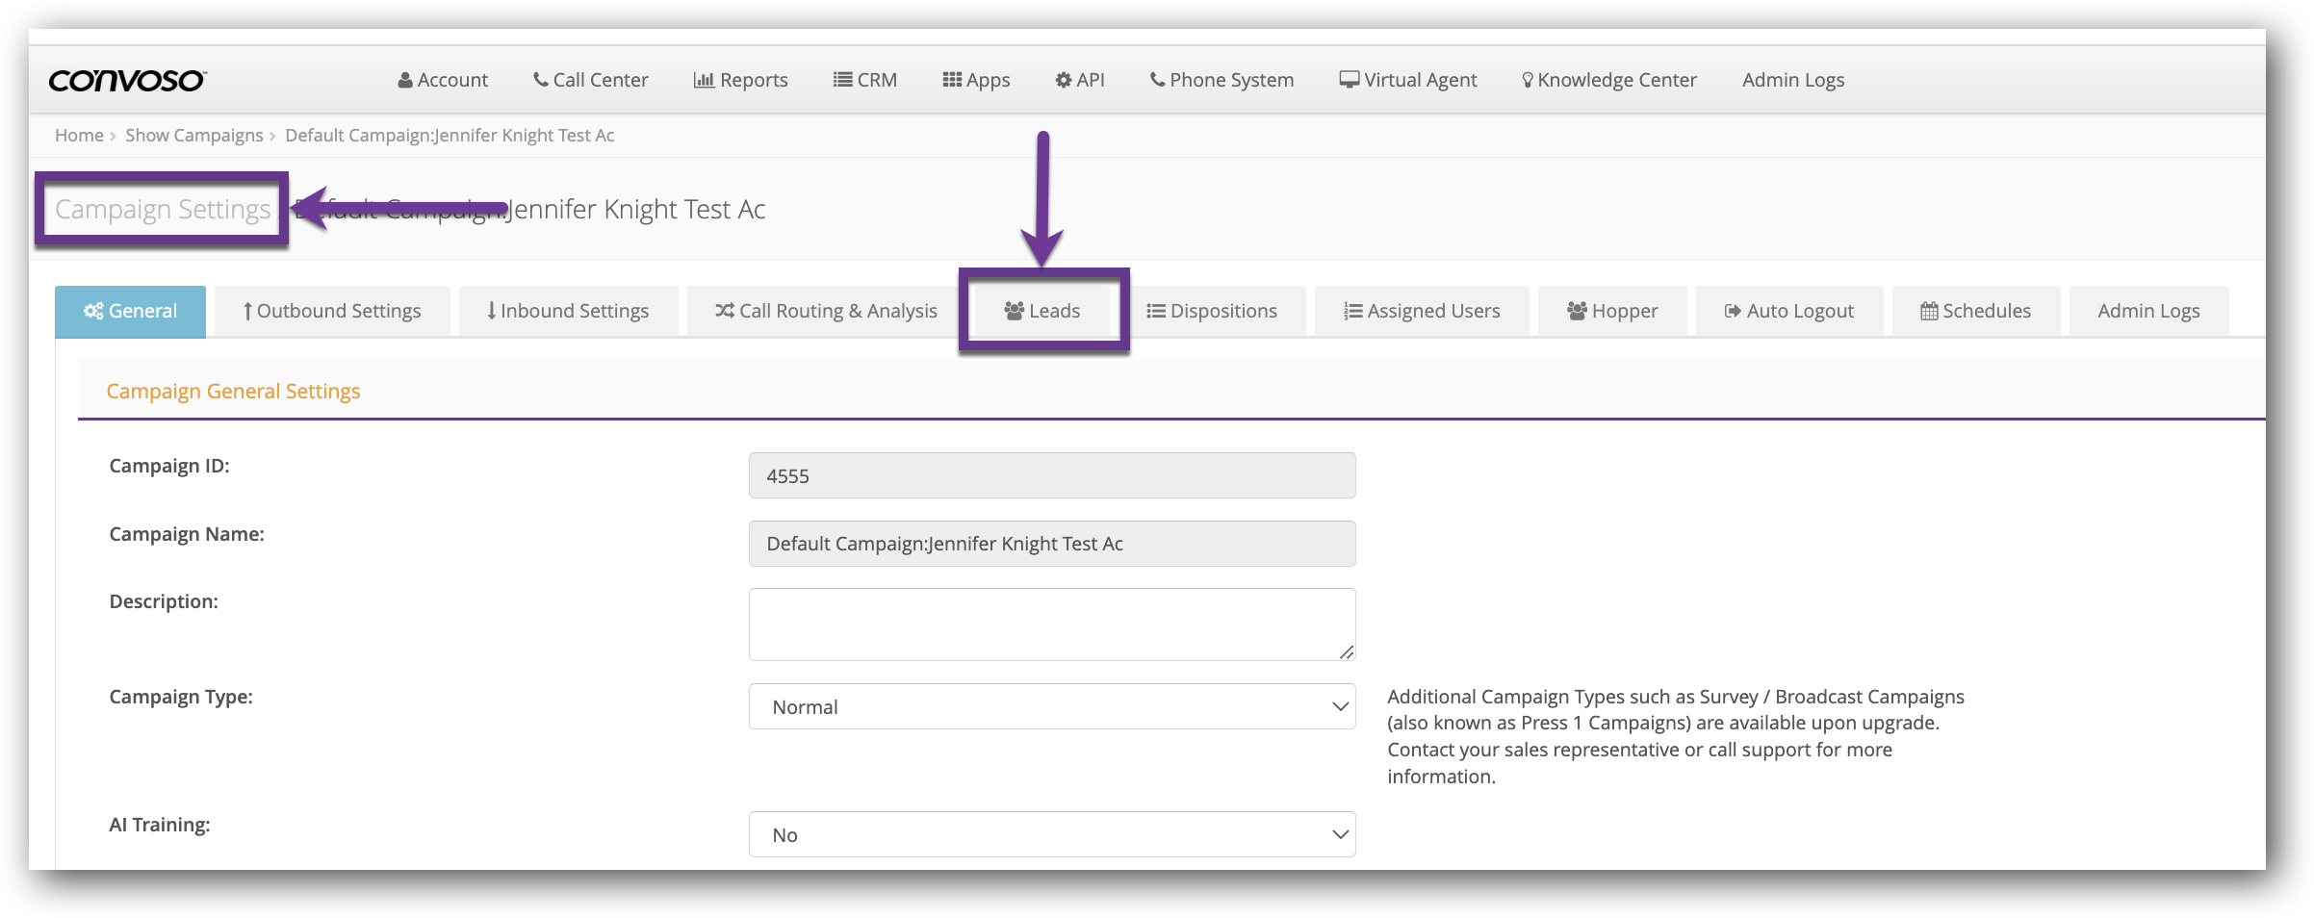This screenshot has width=2314, height=918.
Task: Click the Assigned Users list icon
Action: pos(1353,311)
